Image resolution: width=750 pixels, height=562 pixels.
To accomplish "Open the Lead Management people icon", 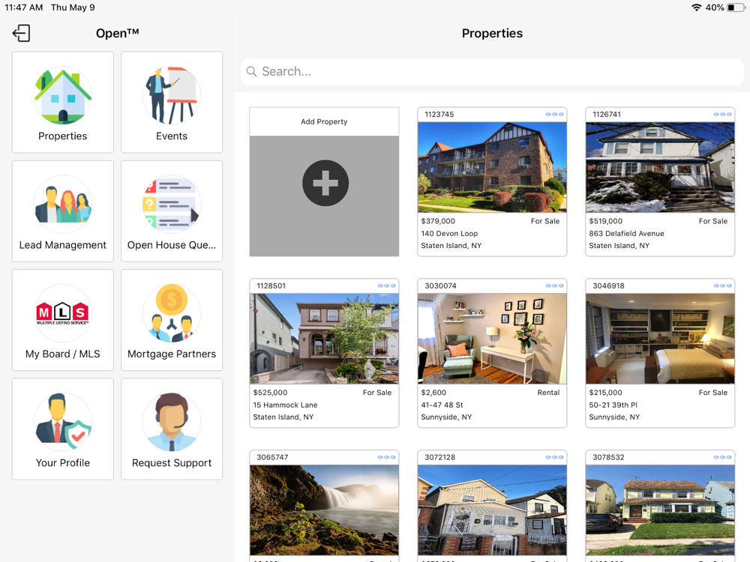I will (x=63, y=204).
